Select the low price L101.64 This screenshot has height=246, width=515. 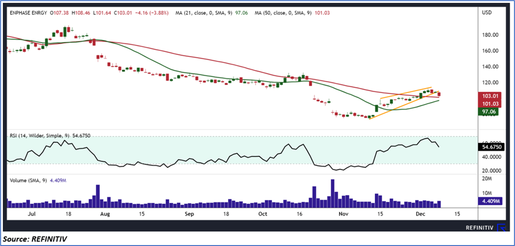click(103, 13)
